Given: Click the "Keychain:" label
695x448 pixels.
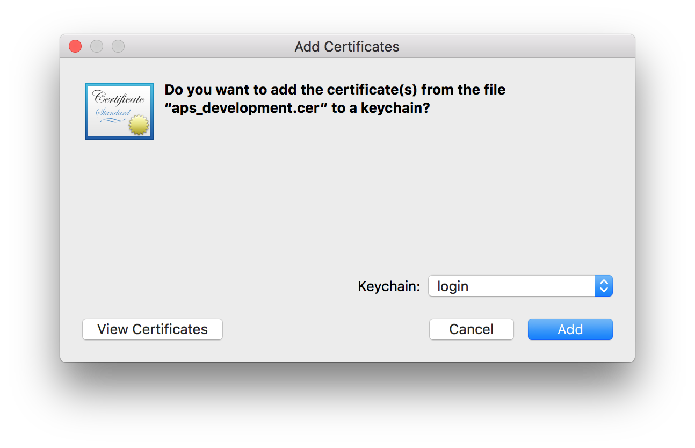Looking at the screenshot, I should 389,286.
